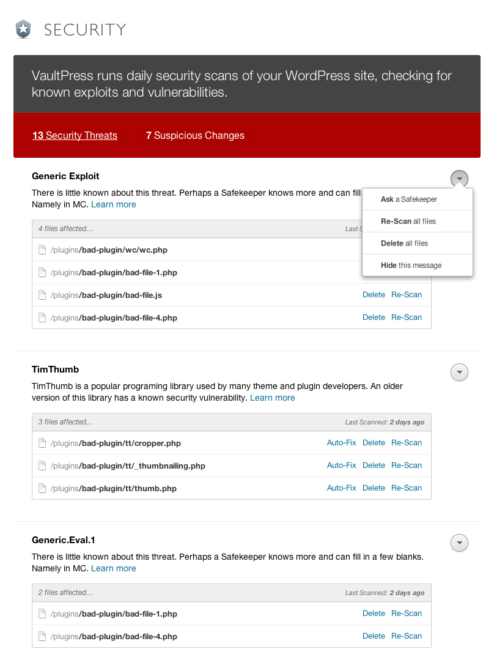This screenshot has width=494, height=660.
Task: Open Learn more link under Generic Exploit
Action: pos(114,204)
